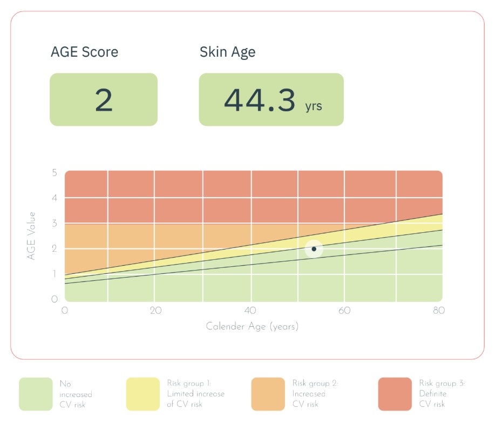Click the 'Skin Age' heading
496x424 pixels.
point(227,52)
